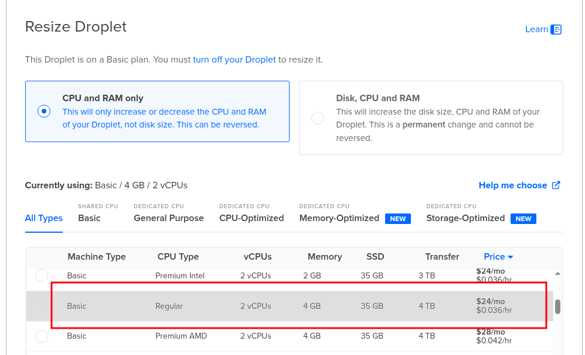Click the document icon beside Learn
This screenshot has width=585, height=355.
pos(556,29)
